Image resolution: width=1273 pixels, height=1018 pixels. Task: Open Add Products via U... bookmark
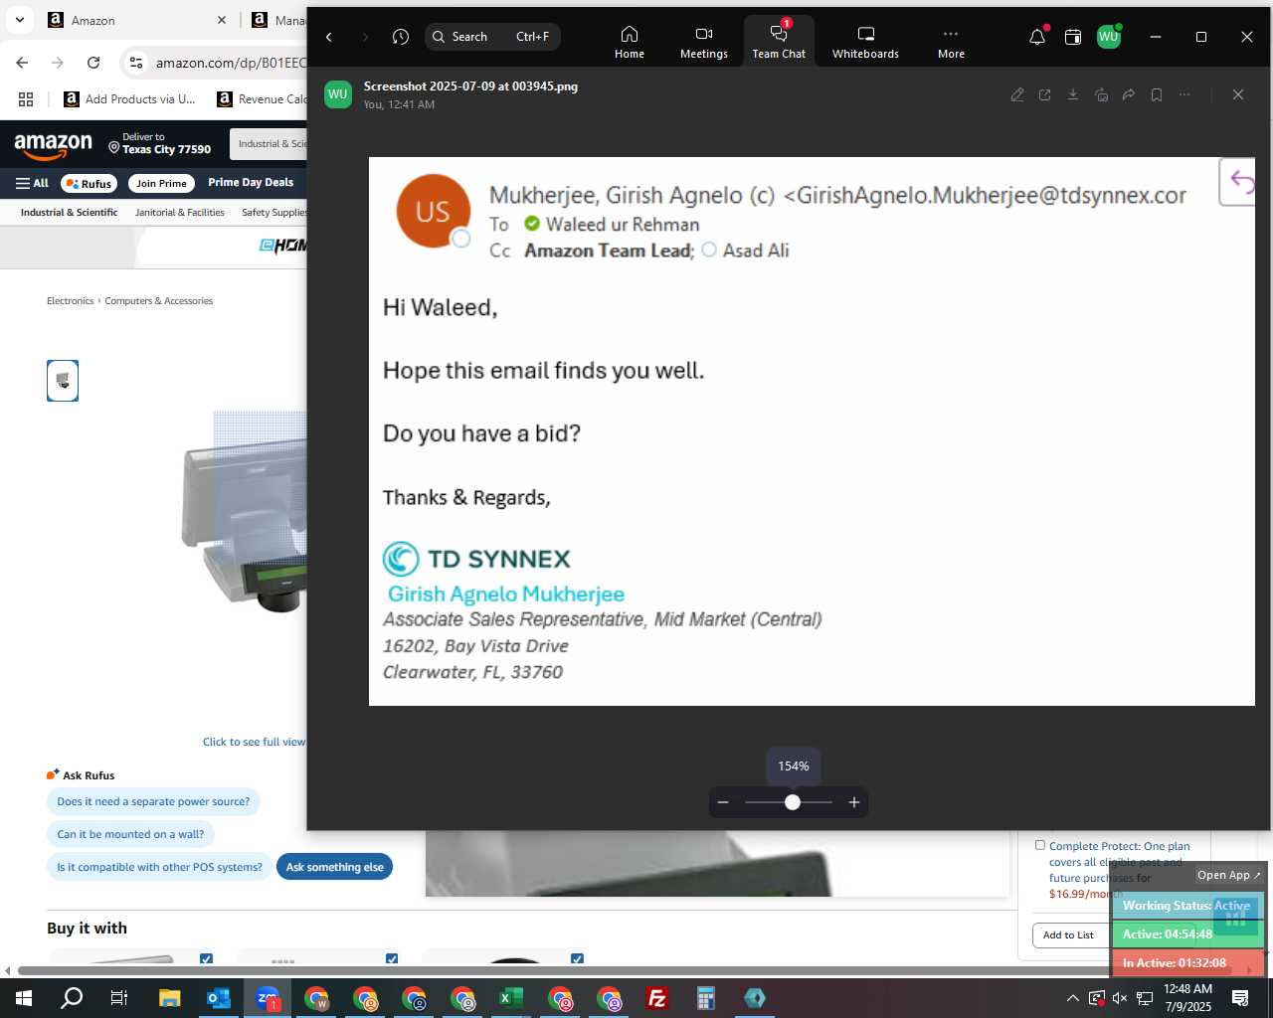[129, 99]
